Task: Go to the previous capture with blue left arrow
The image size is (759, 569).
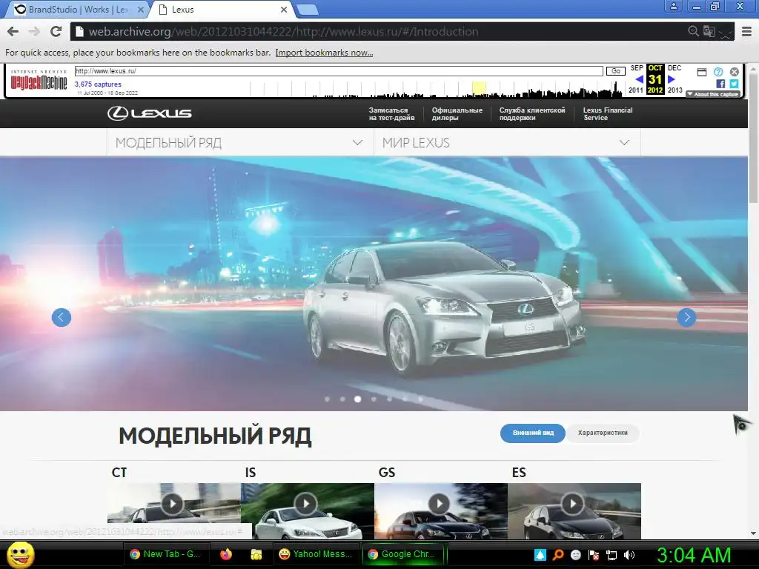Action: [x=639, y=79]
